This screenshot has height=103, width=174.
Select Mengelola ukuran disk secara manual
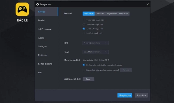coord(84,70)
